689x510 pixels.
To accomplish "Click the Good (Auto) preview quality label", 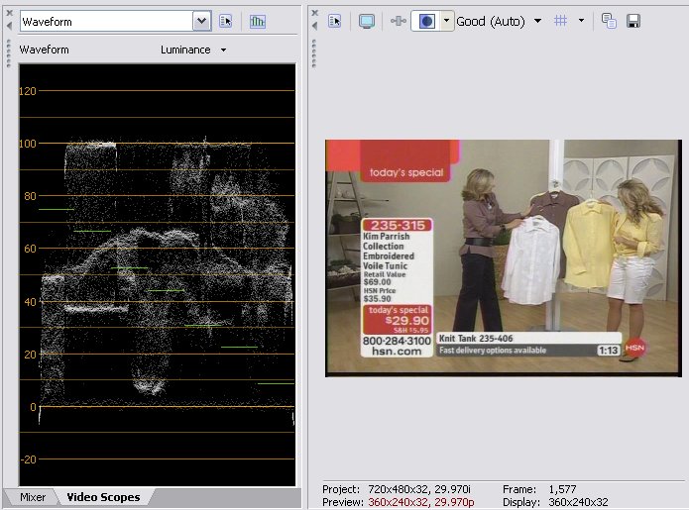I will tap(491, 21).
